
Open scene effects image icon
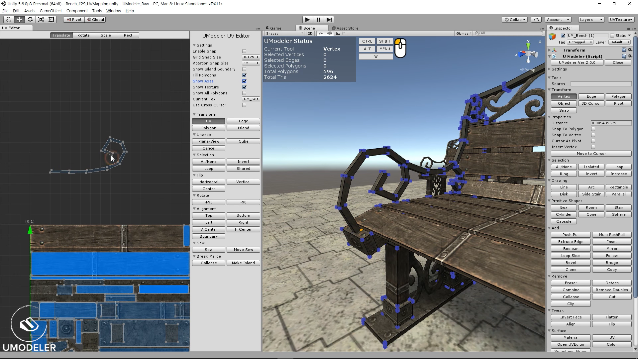click(338, 33)
